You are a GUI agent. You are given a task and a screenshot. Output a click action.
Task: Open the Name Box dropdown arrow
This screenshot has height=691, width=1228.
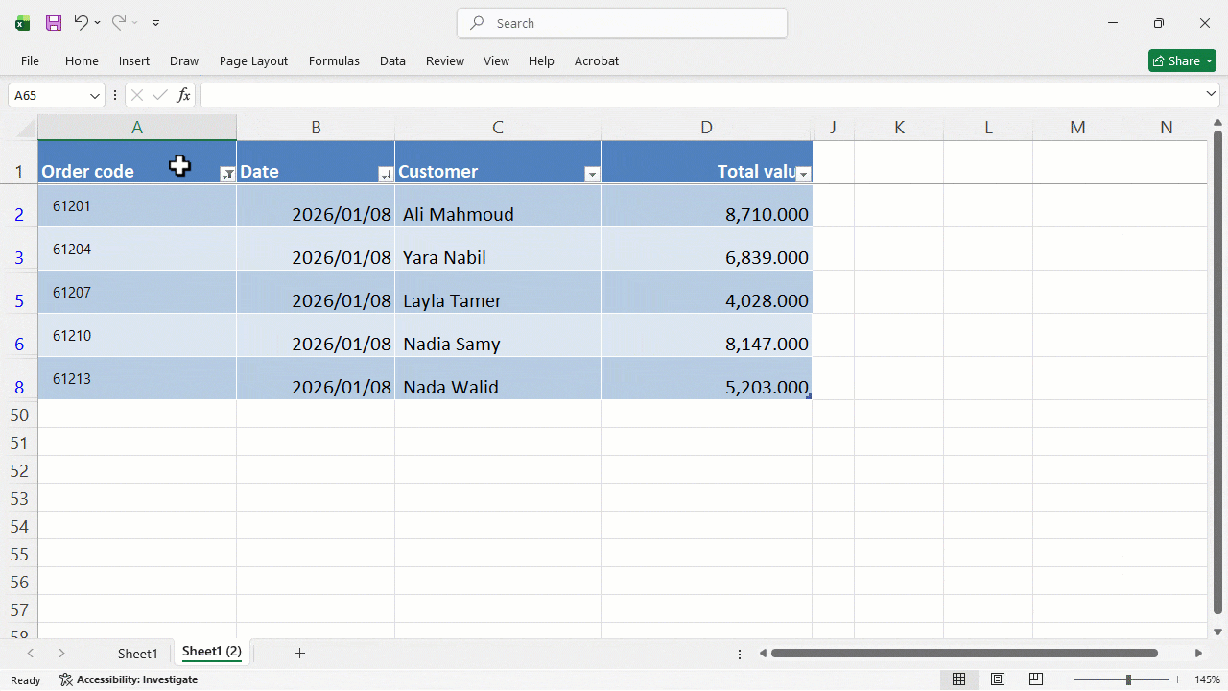[x=95, y=95]
